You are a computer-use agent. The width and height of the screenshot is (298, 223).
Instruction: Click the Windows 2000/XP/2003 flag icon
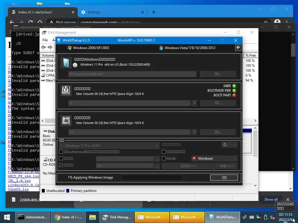(69, 48)
